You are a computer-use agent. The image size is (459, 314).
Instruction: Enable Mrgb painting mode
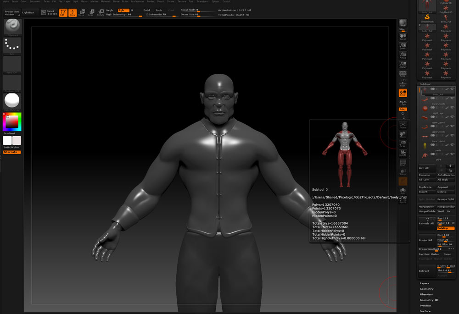[x=110, y=10]
